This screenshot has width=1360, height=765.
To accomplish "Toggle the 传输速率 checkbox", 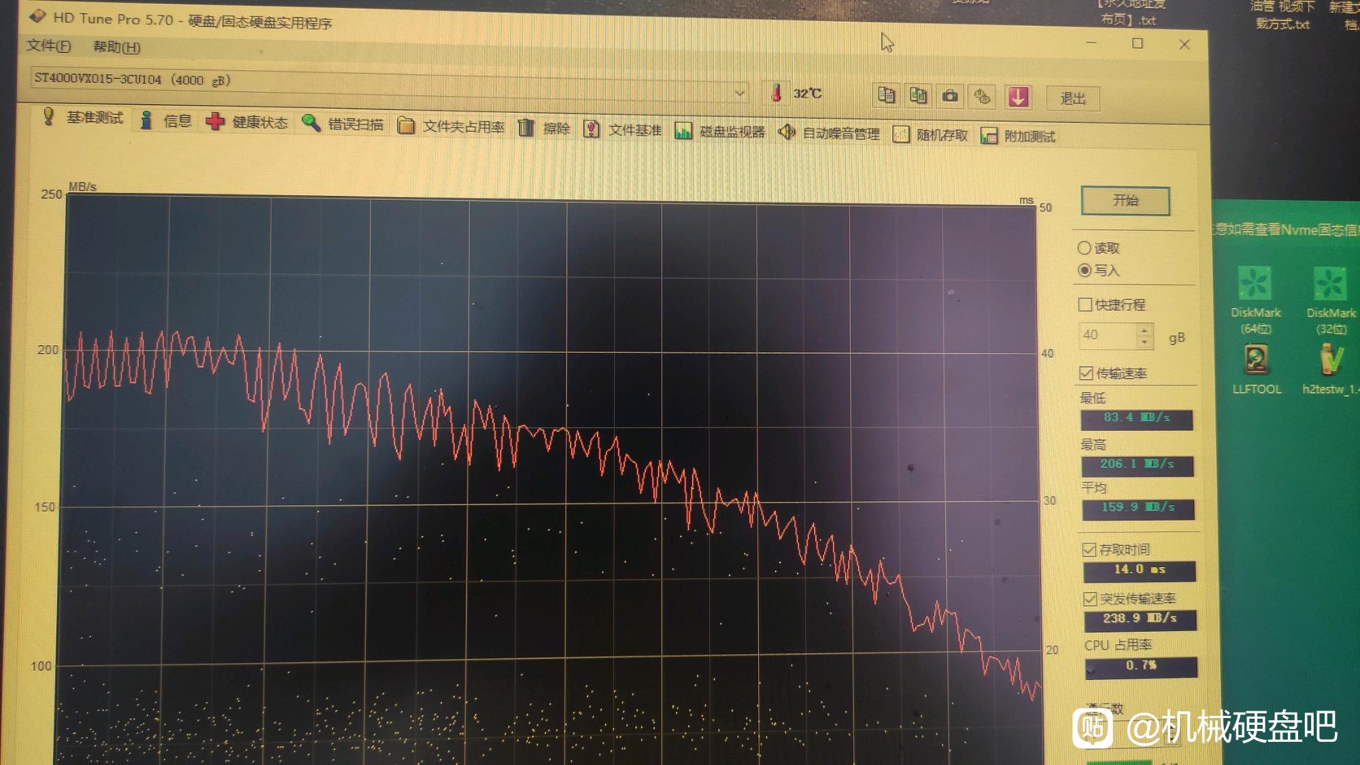I will [1086, 373].
